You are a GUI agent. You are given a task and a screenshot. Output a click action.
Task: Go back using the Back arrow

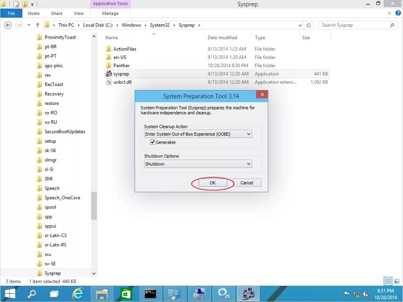8,25
